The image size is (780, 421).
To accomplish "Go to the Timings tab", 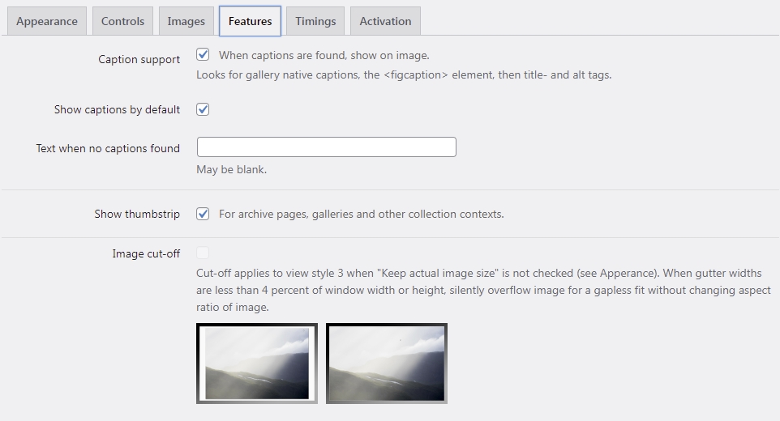I will 315,21.
